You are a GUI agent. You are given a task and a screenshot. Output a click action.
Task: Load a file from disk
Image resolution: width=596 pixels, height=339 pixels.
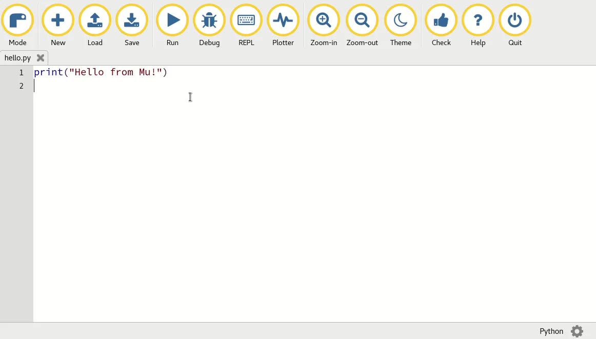coord(95,26)
